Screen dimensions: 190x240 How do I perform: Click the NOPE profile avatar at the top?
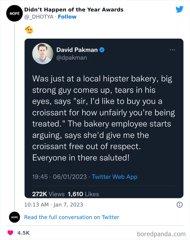[x=14, y=13]
